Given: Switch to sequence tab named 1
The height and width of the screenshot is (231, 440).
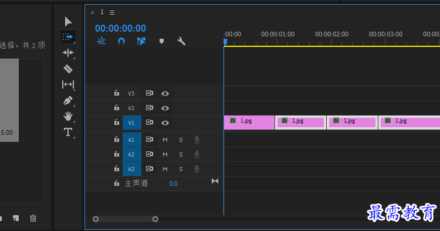Looking at the screenshot, I should 102,12.
